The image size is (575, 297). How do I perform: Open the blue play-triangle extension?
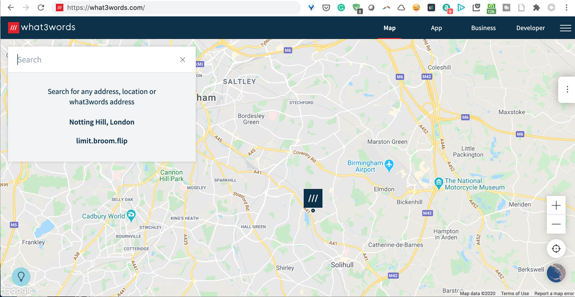pos(461,8)
